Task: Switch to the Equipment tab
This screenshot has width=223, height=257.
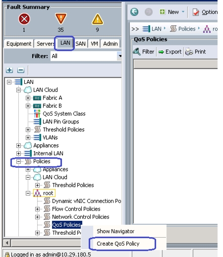Action: [19, 44]
